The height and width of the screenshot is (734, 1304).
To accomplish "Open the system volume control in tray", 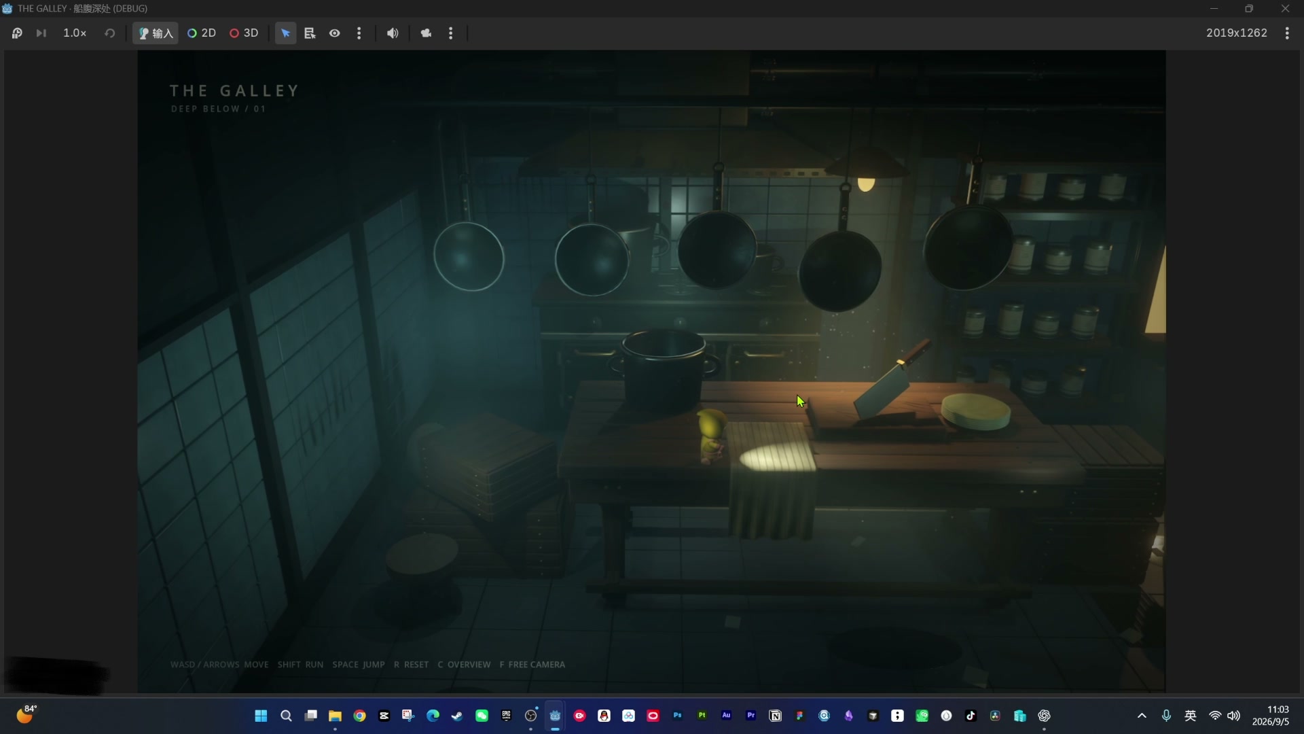I will pyautogui.click(x=1234, y=716).
